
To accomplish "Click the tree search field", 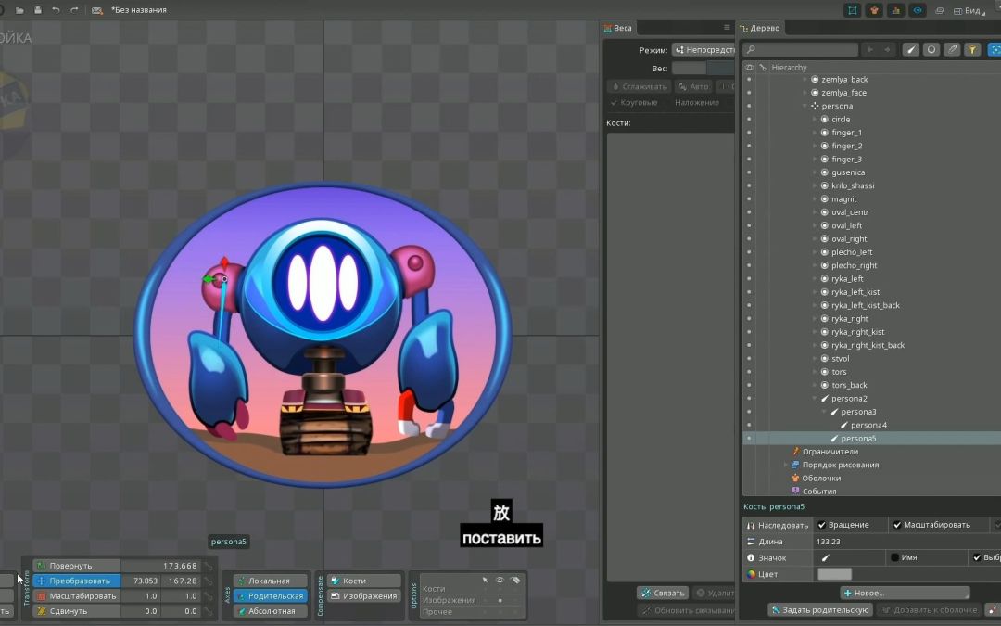I will tap(801, 49).
